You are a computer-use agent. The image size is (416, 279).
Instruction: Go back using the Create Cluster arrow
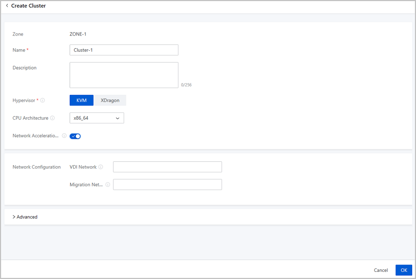click(7, 6)
